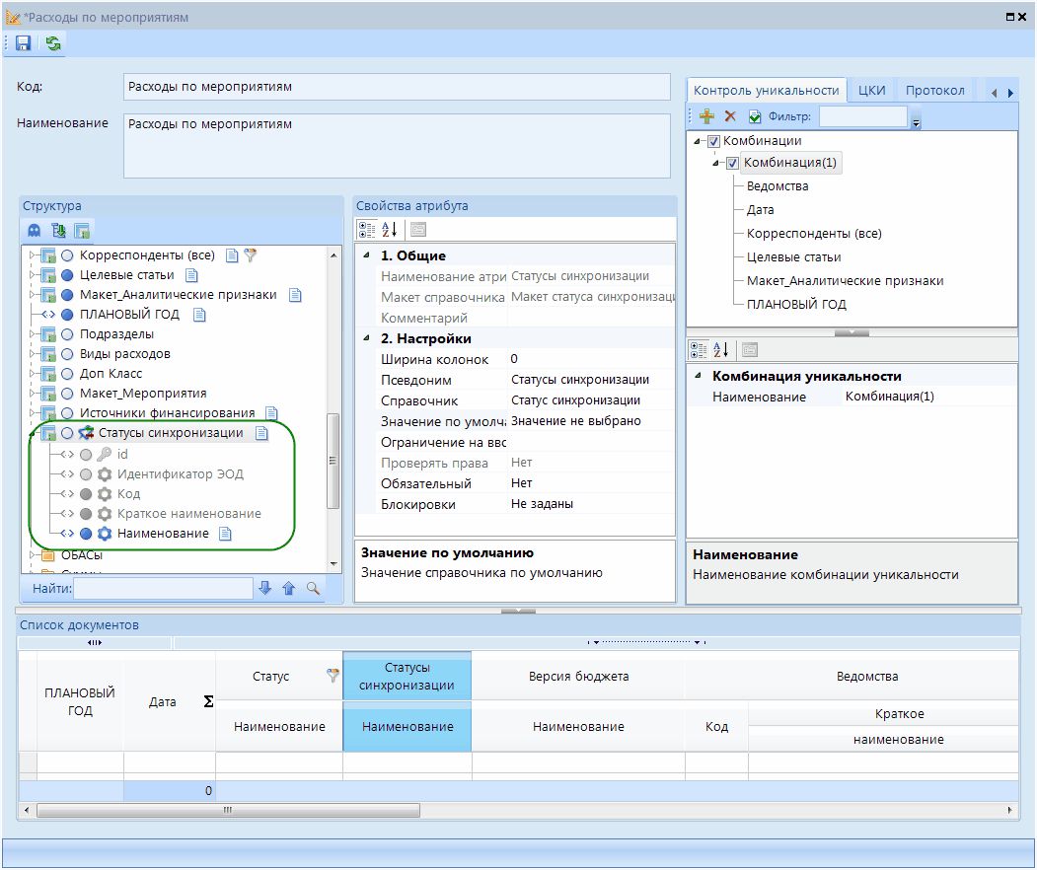Select Ведомства in the combination tree
The image size is (1037, 870).
point(778,186)
